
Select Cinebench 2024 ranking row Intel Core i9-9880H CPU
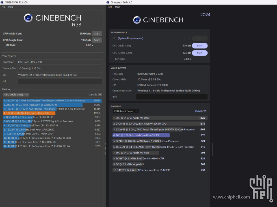[x=160, y=159]
